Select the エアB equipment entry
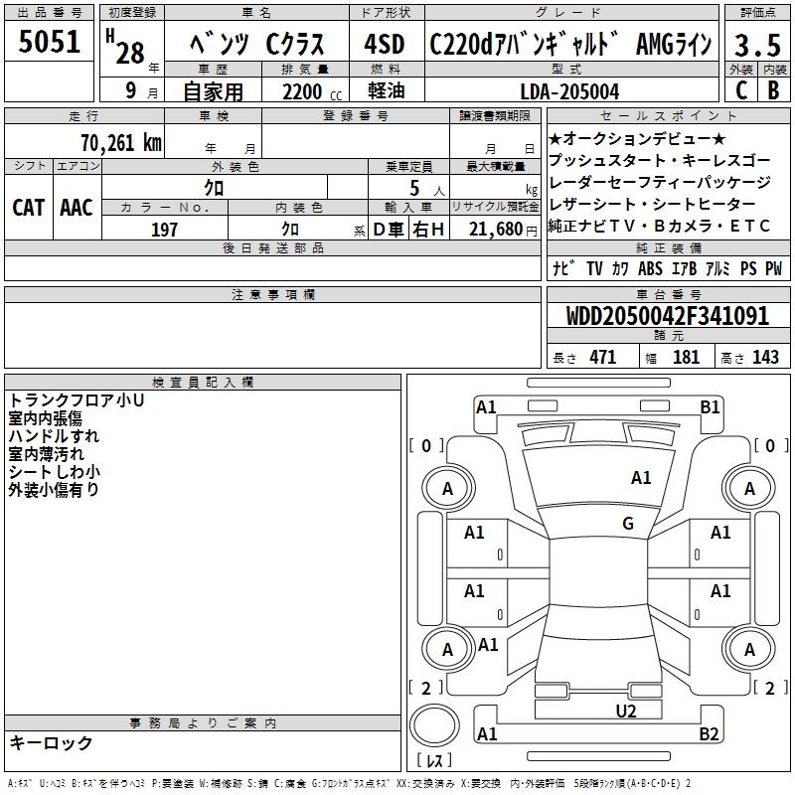Image resolution: width=795 pixels, height=795 pixels. click(x=684, y=268)
